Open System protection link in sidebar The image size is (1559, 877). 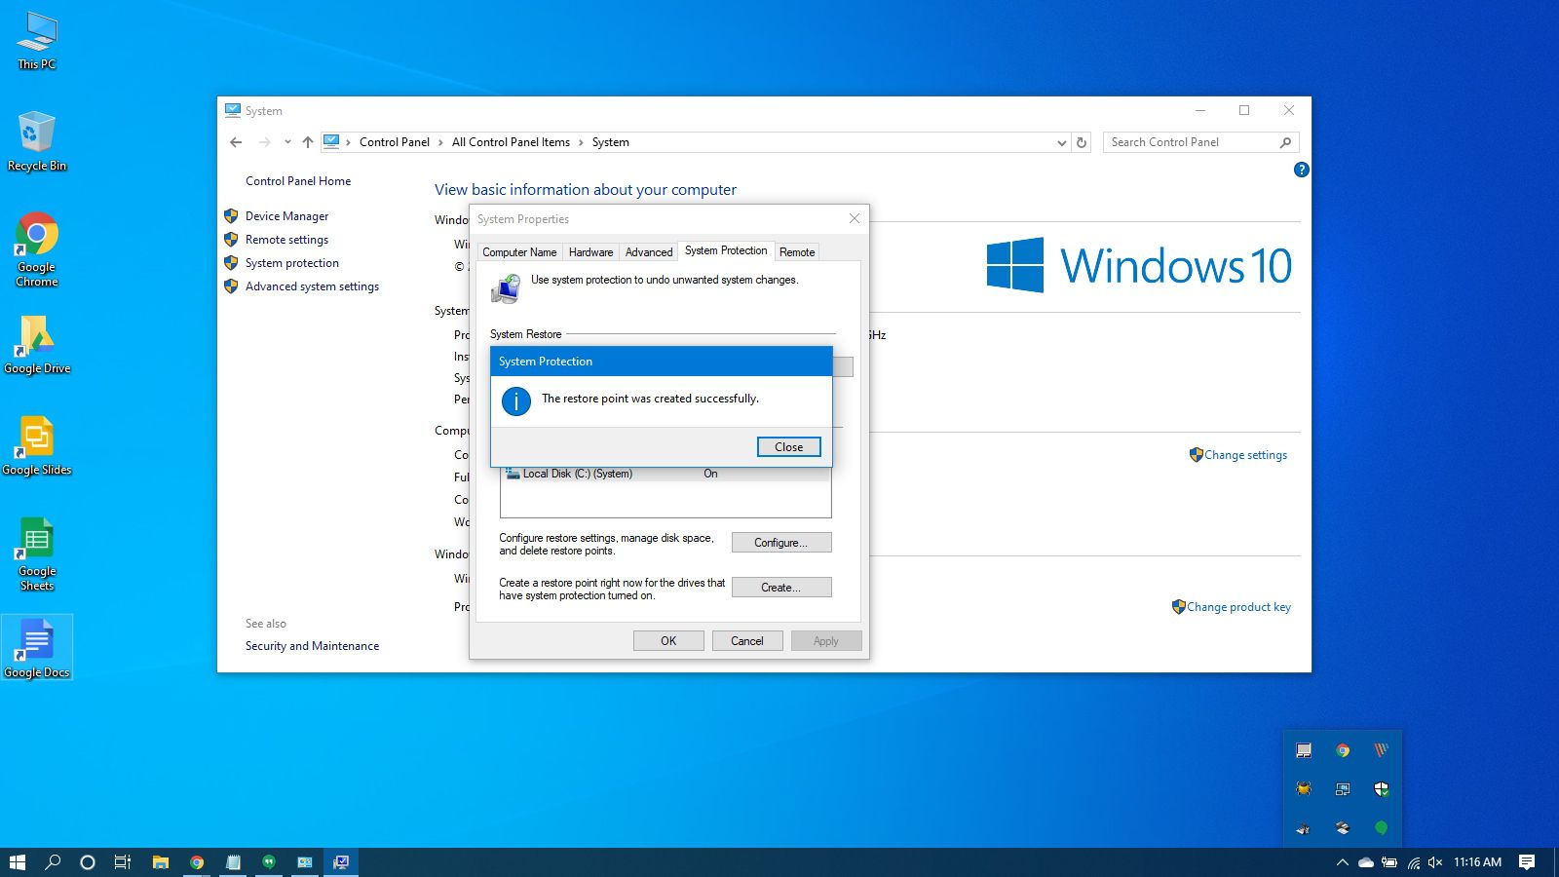pyautogui.click(x=292, y=263)
